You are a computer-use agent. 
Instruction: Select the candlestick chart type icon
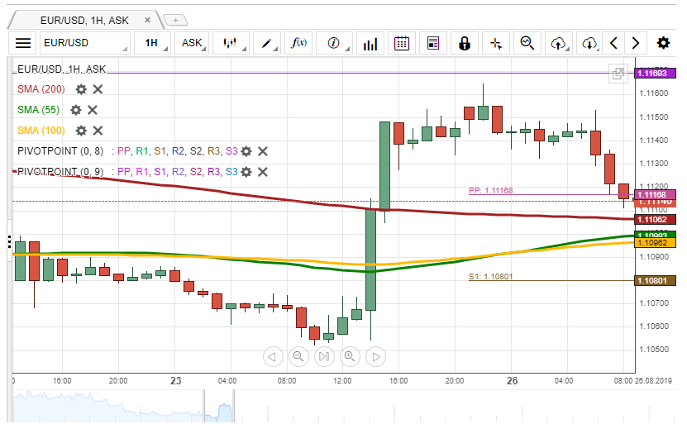pos(231,43)
